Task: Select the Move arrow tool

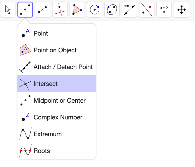Action: click(x=8, y=9)
